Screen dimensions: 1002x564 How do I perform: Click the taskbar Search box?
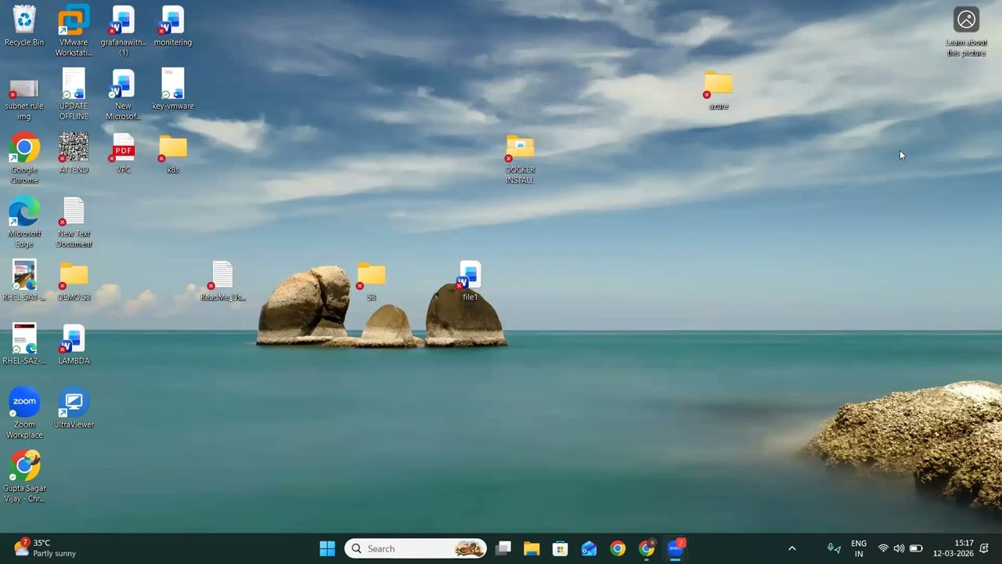point(416,548)
